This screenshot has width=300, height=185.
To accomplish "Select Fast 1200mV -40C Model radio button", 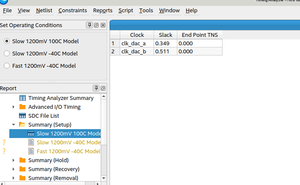I will [7, 66].
